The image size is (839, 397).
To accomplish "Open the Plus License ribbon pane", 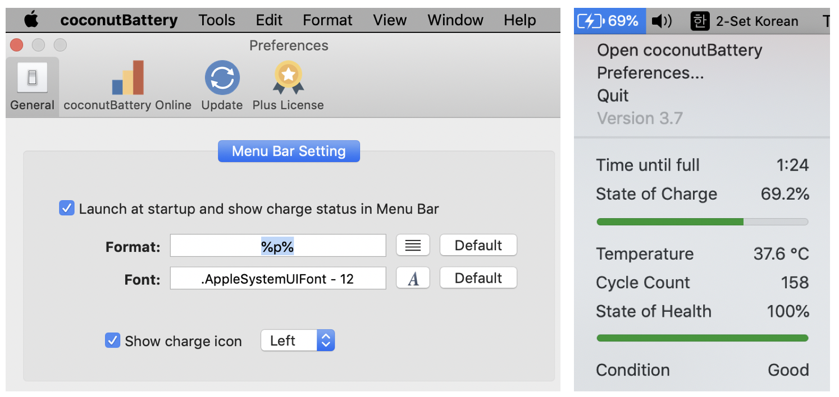I will [288, 78].
